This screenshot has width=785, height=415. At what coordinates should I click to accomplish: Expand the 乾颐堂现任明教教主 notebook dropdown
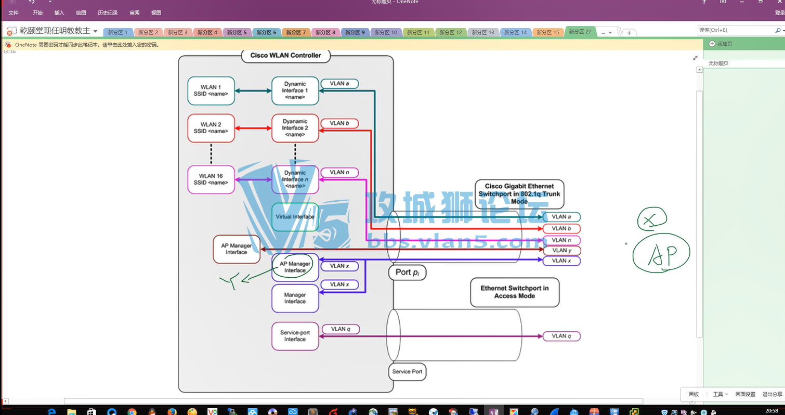click(x=95, y=31)
